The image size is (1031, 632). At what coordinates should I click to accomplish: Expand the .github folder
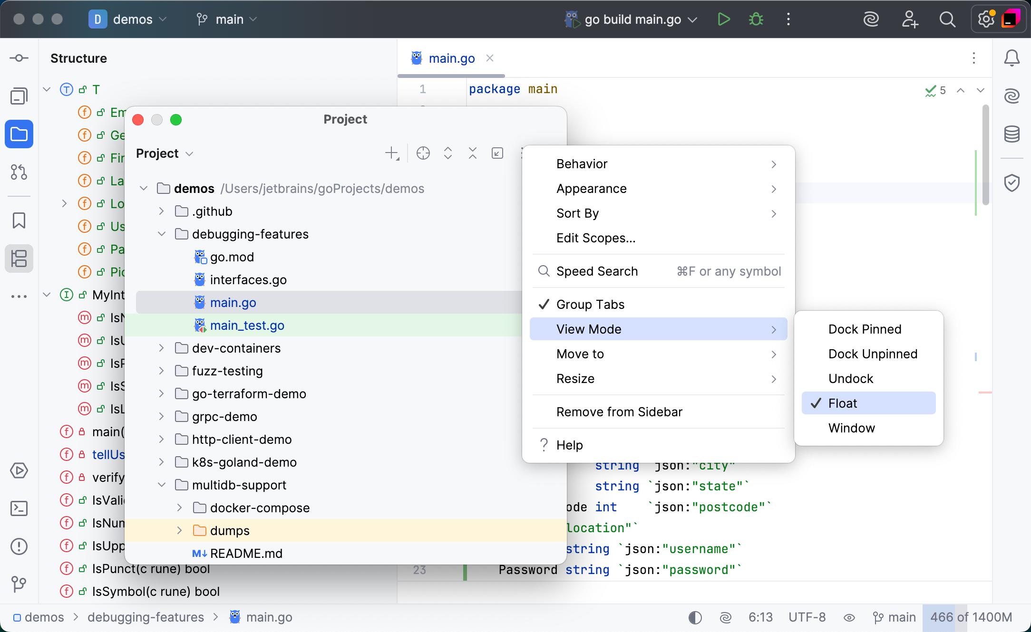tap(162, 211)
